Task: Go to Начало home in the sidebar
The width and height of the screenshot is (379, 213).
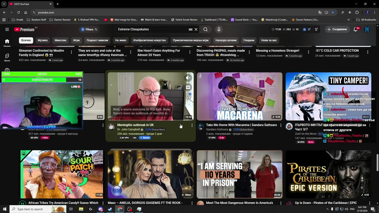Action: click(x=7, y=43)
